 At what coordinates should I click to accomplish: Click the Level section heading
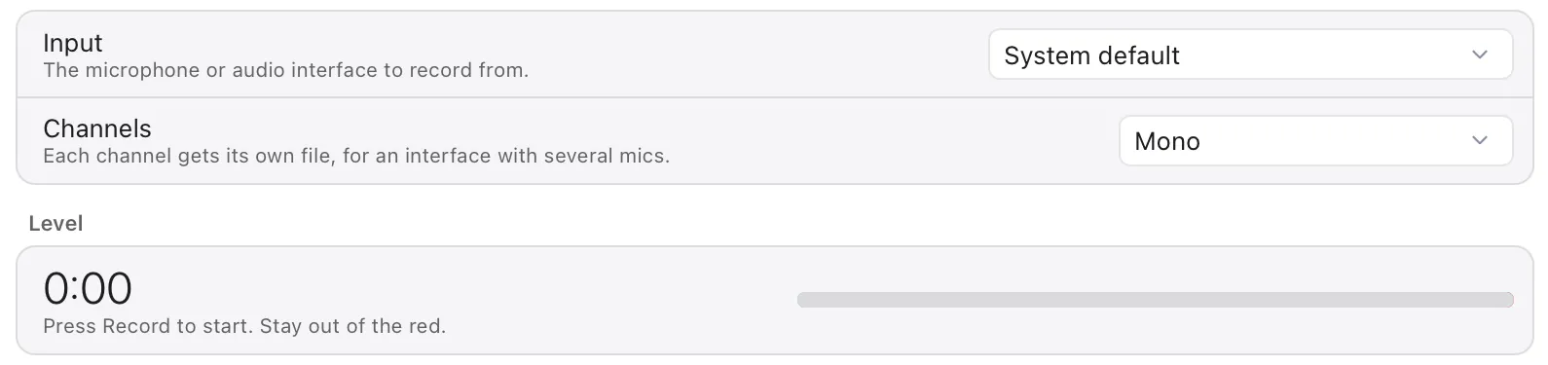click(x=55, y=223)
